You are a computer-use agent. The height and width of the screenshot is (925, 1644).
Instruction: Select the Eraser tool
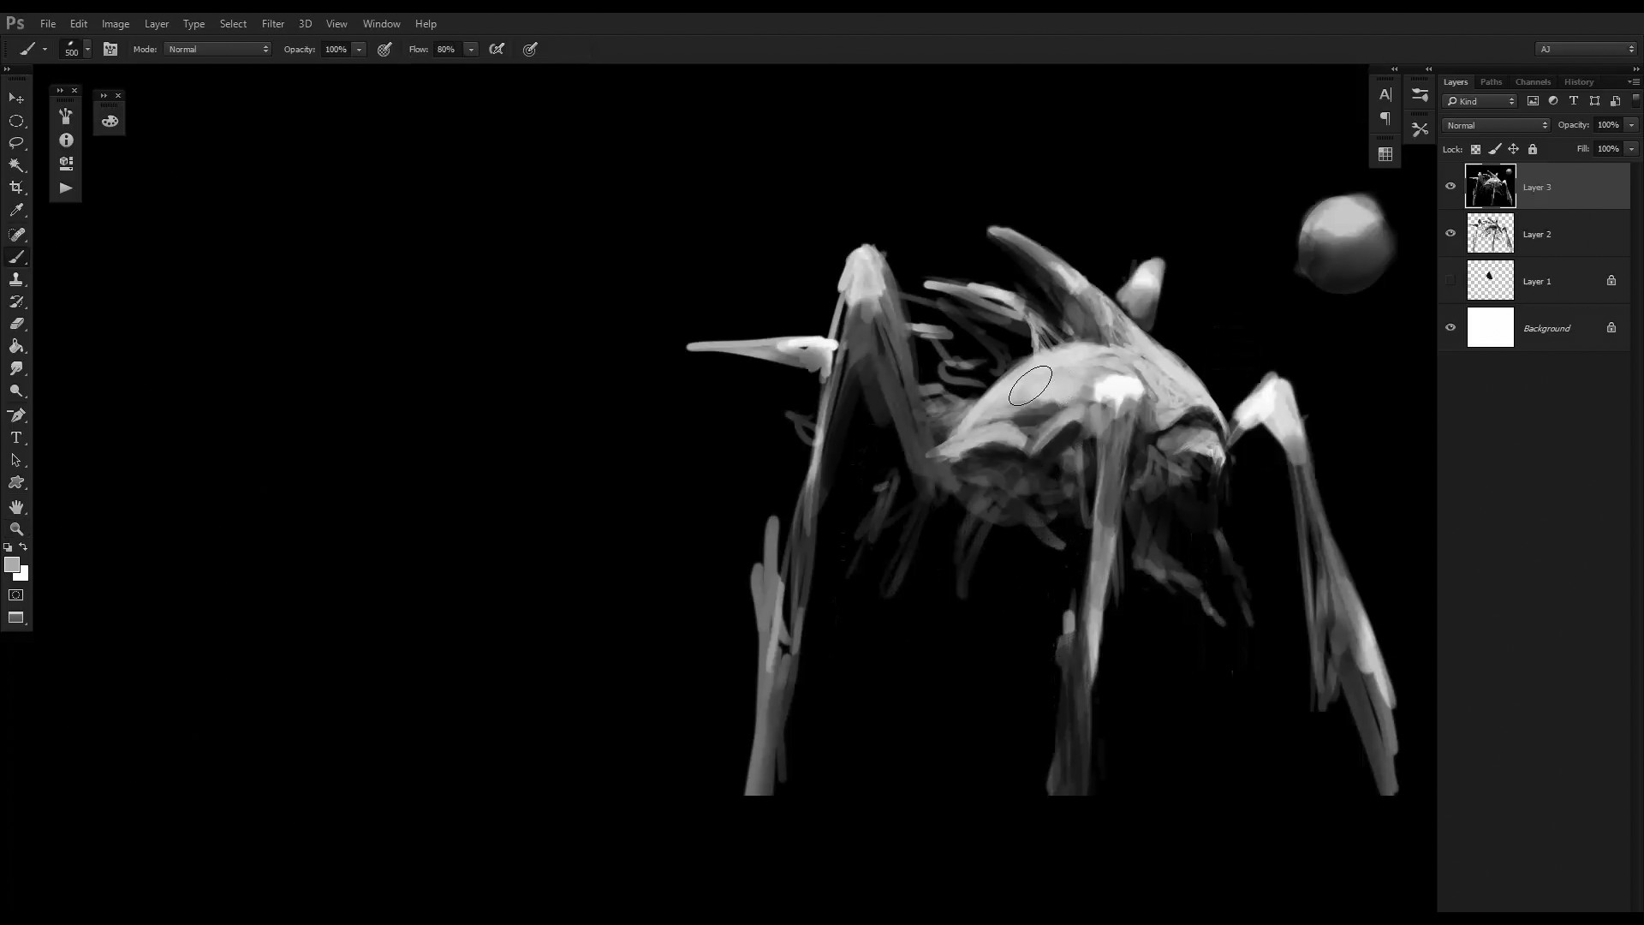[16, 324]
